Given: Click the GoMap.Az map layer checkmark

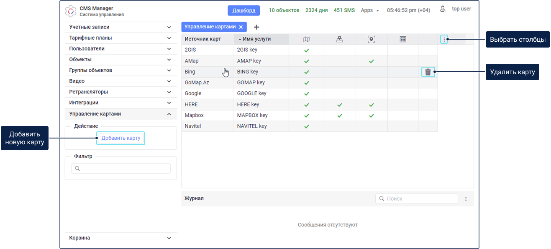Looking at the screenshot, I should point(306,83).
